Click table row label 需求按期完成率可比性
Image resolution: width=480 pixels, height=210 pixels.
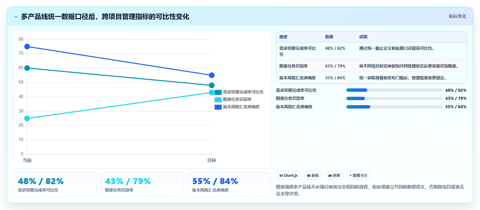coord(298,51)
